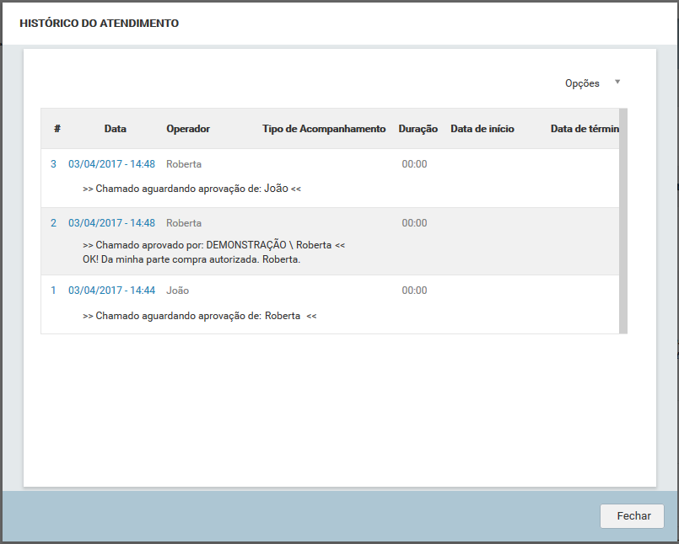
Task: Click the Duração column header
Action: [418, 129]
